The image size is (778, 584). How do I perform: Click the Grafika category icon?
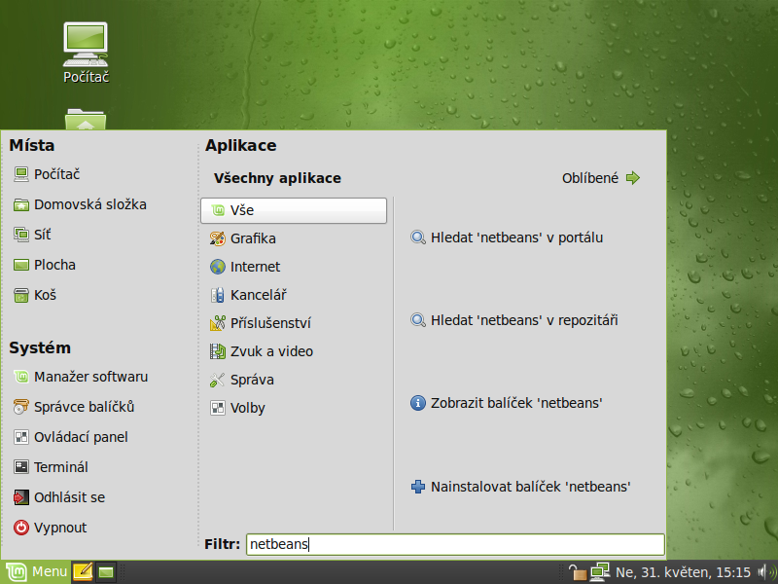click(217, 238)
